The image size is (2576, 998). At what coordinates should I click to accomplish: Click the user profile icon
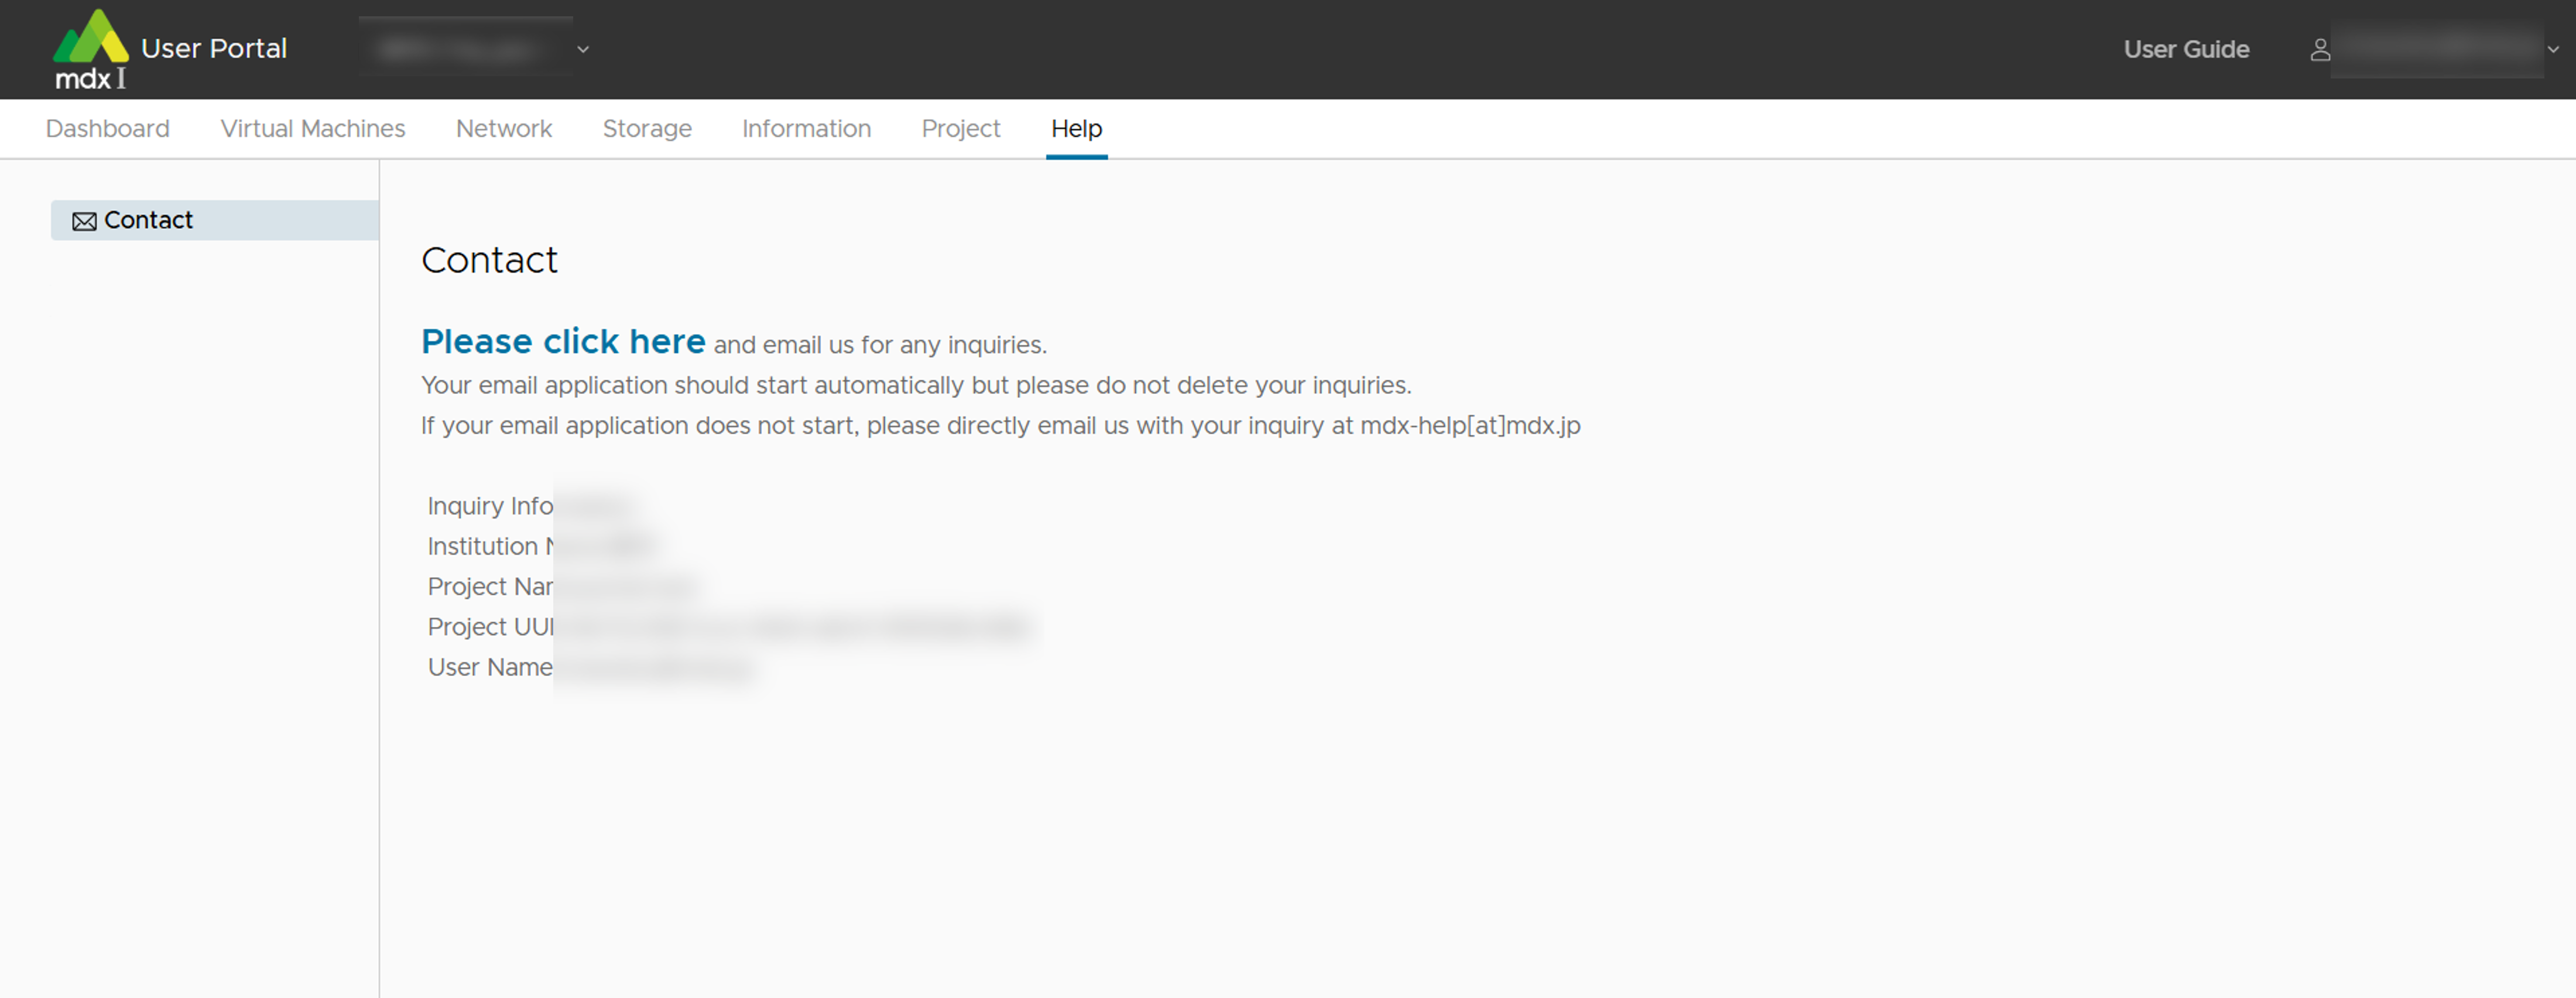[x=2320, y=50]
